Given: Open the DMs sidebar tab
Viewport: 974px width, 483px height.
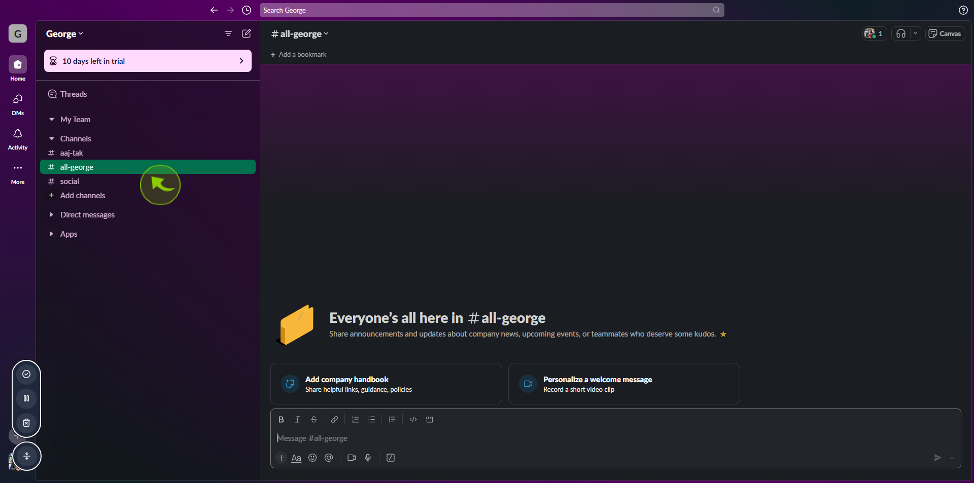Looking at the screenshot, I should 18,104.
